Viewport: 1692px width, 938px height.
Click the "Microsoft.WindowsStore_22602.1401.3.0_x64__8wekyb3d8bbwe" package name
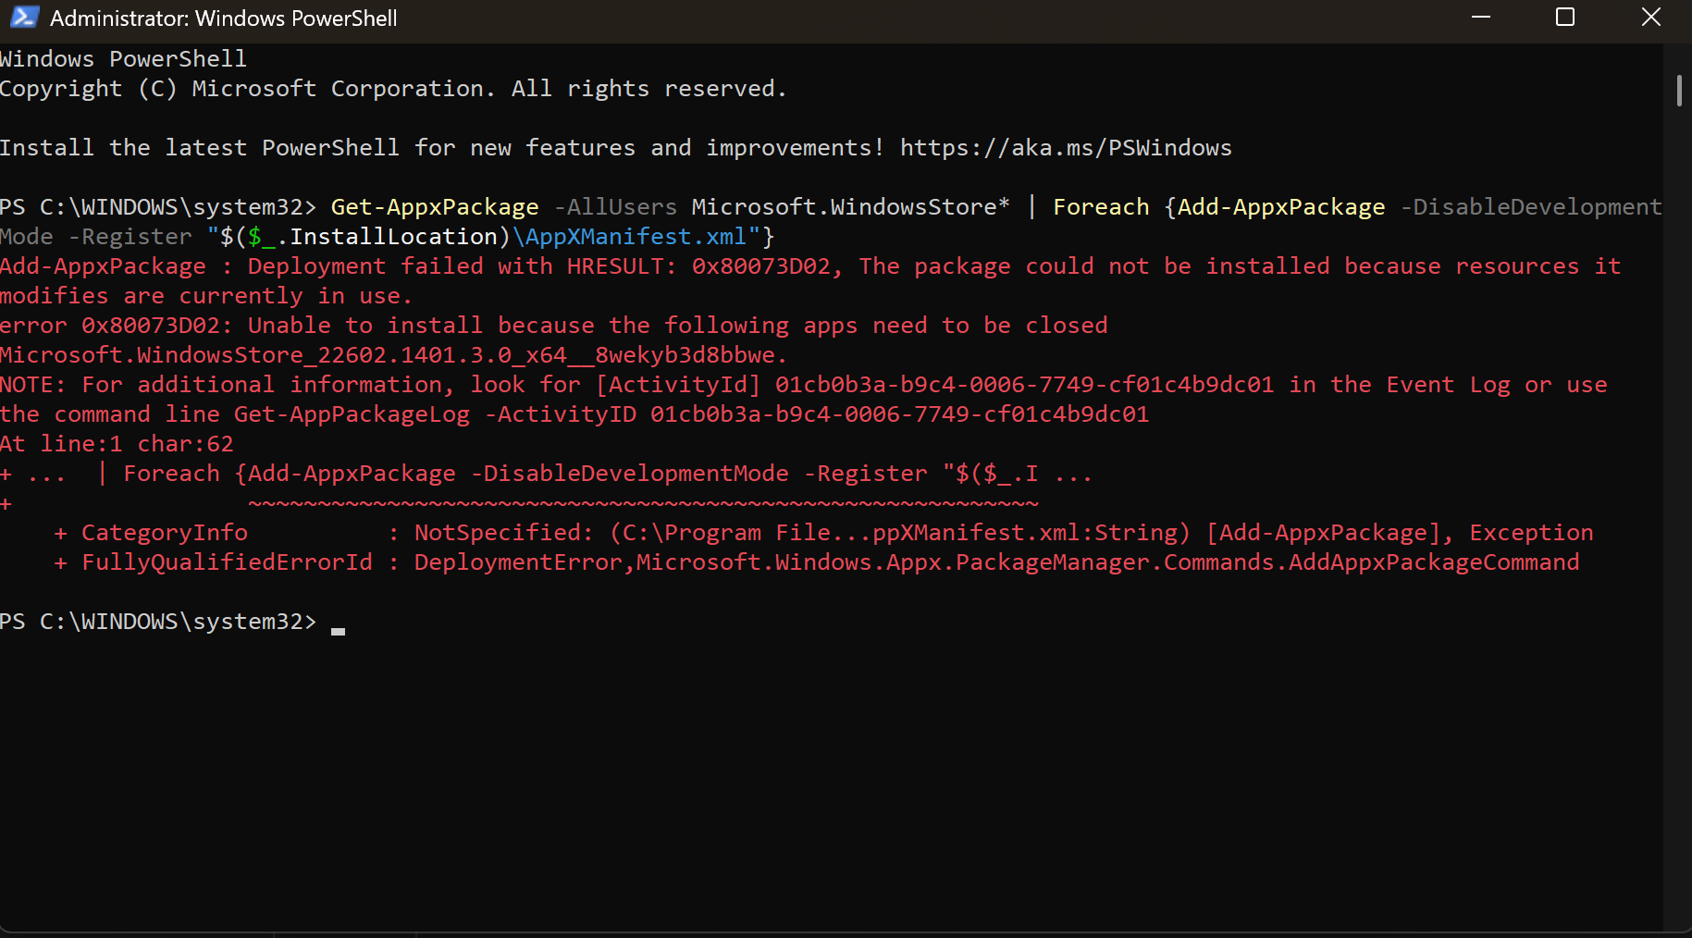[388, 355]
